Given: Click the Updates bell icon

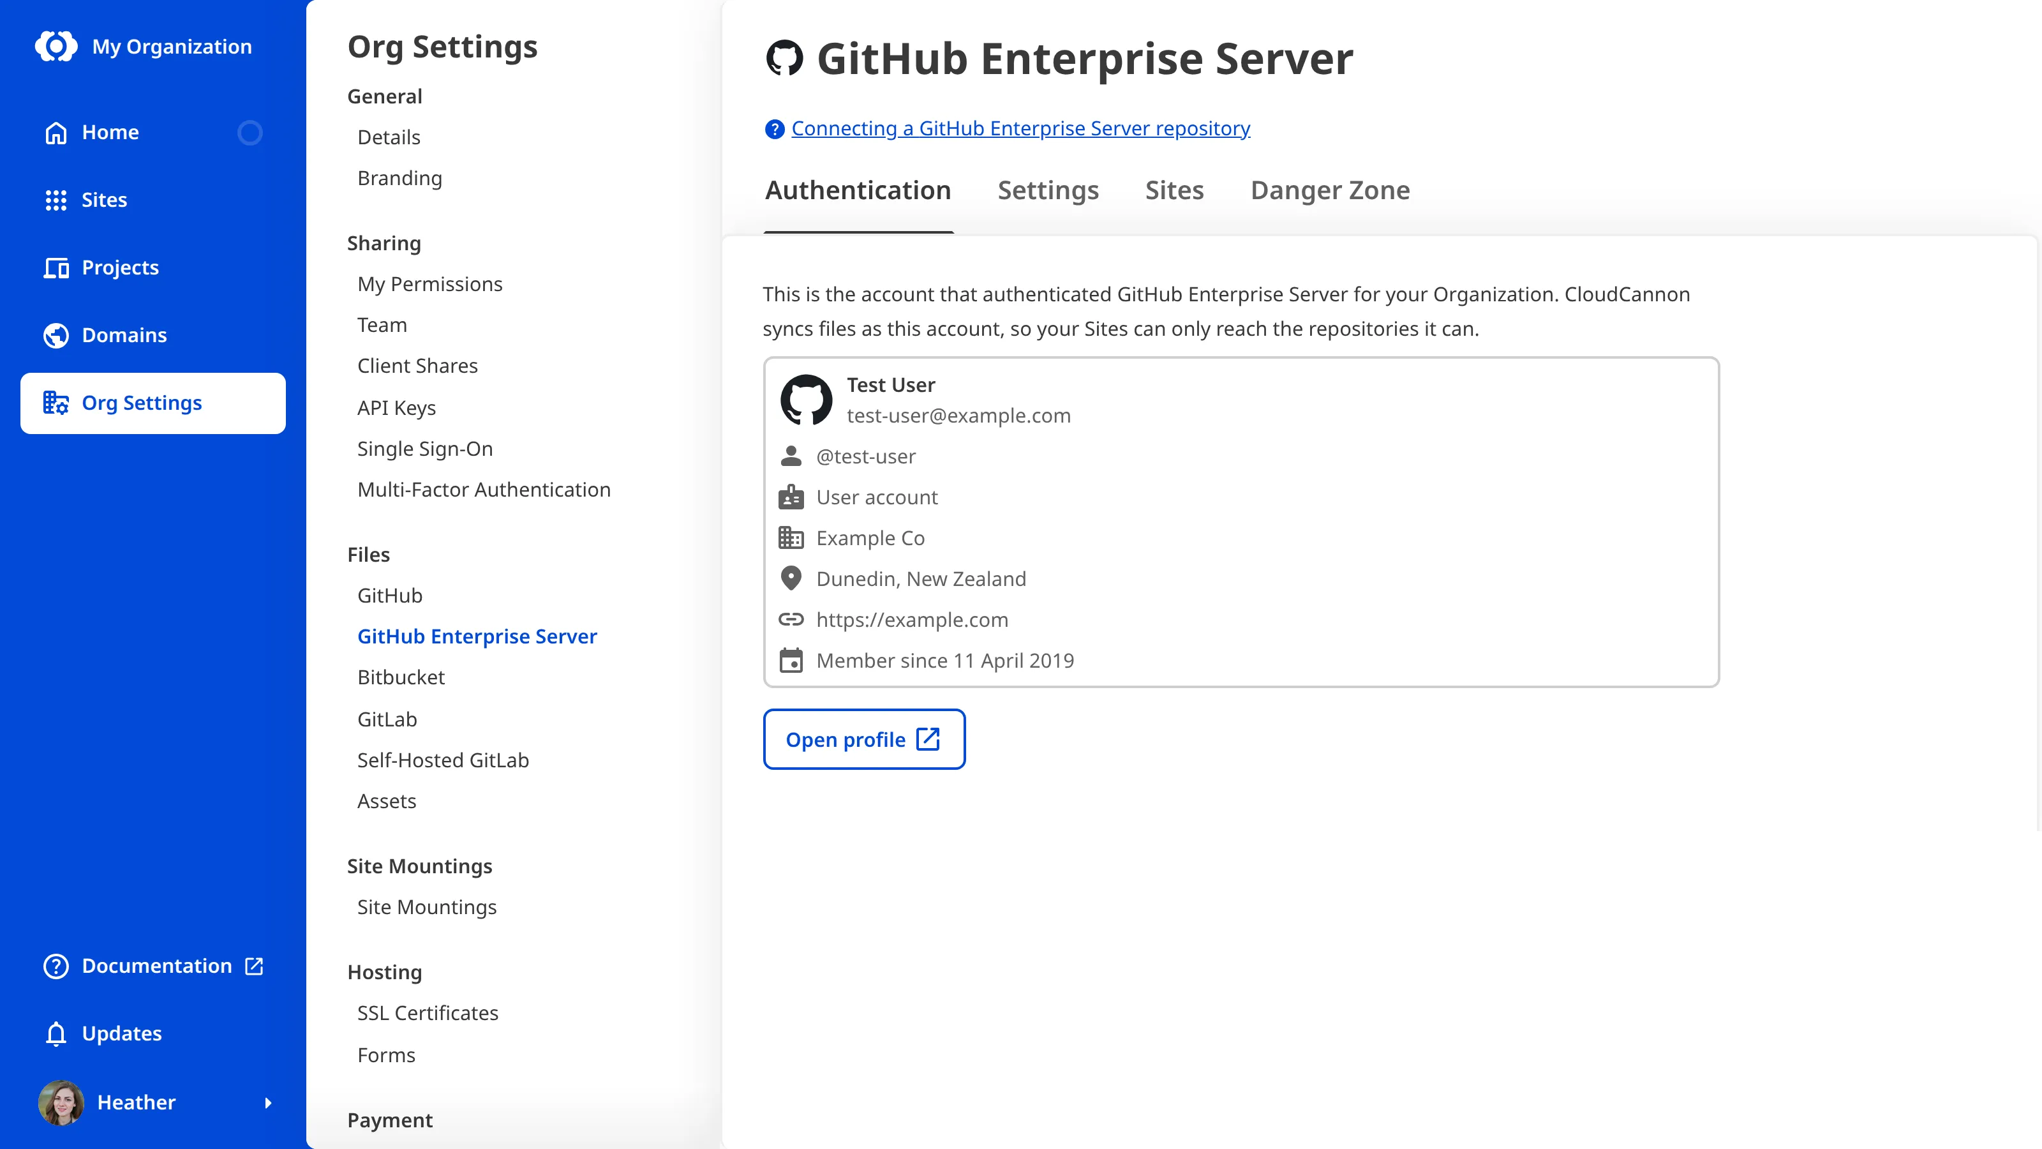Looking at the screenshot, I should coord(56,1034).
